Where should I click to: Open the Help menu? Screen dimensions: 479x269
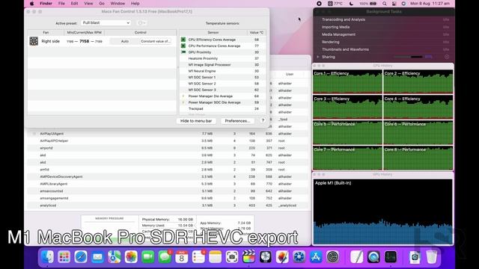(x=135, y=4)
